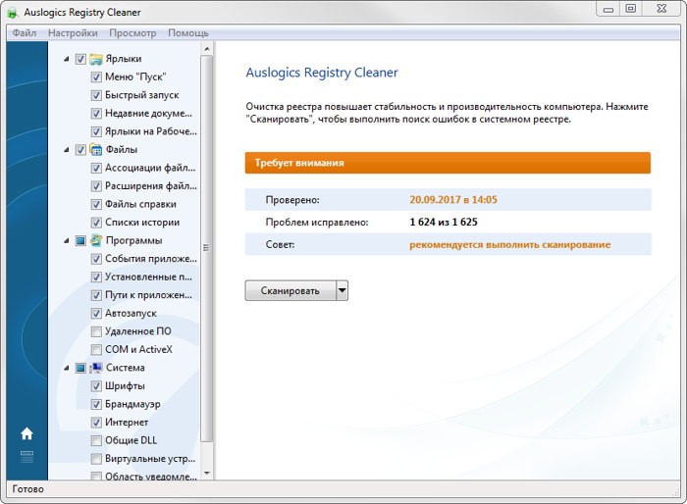Toggle Недавние документы checkbox
This screenshot has width=687, height=504.
point(96,114)
